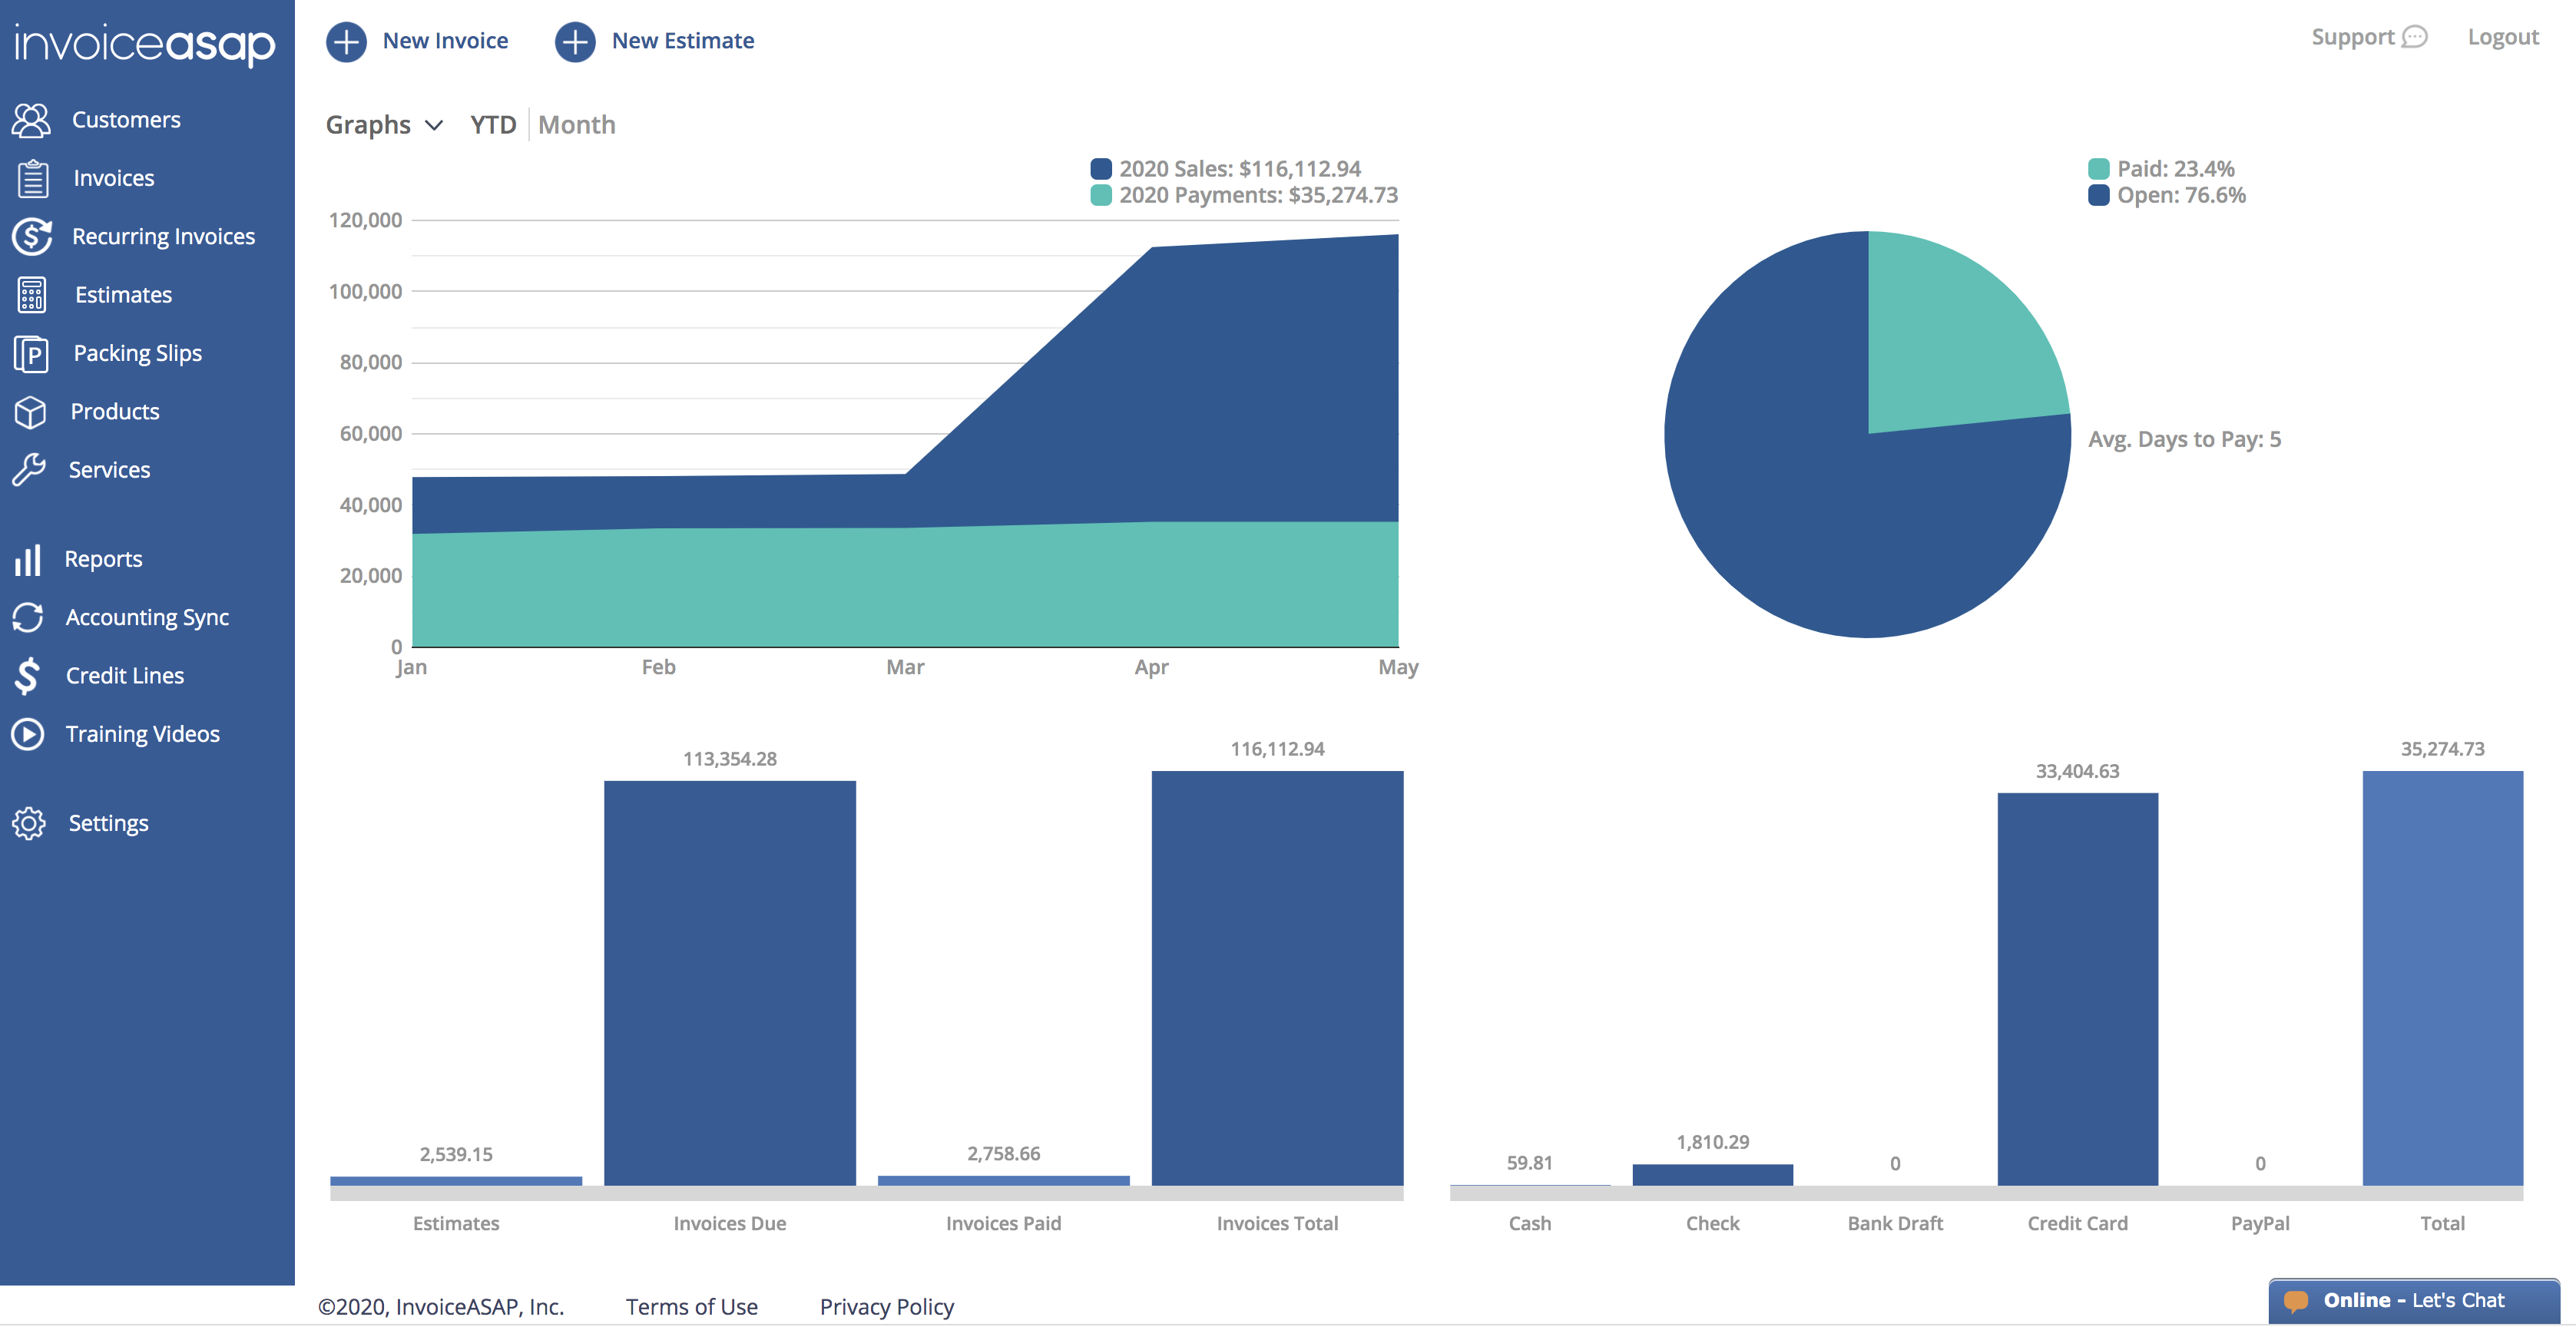Click the Recurring Invoices dollar-cycle icon

click(x=31, y=237)
